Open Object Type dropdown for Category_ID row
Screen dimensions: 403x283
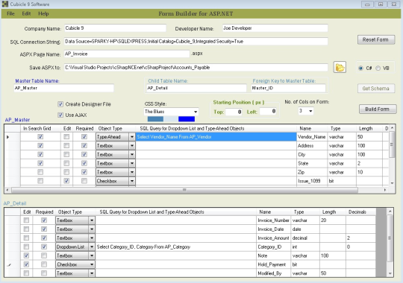92,247
